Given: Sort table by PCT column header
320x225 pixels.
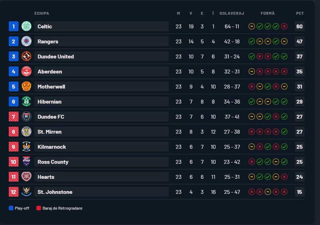Looking at the screenshot, I should (300, 14).
